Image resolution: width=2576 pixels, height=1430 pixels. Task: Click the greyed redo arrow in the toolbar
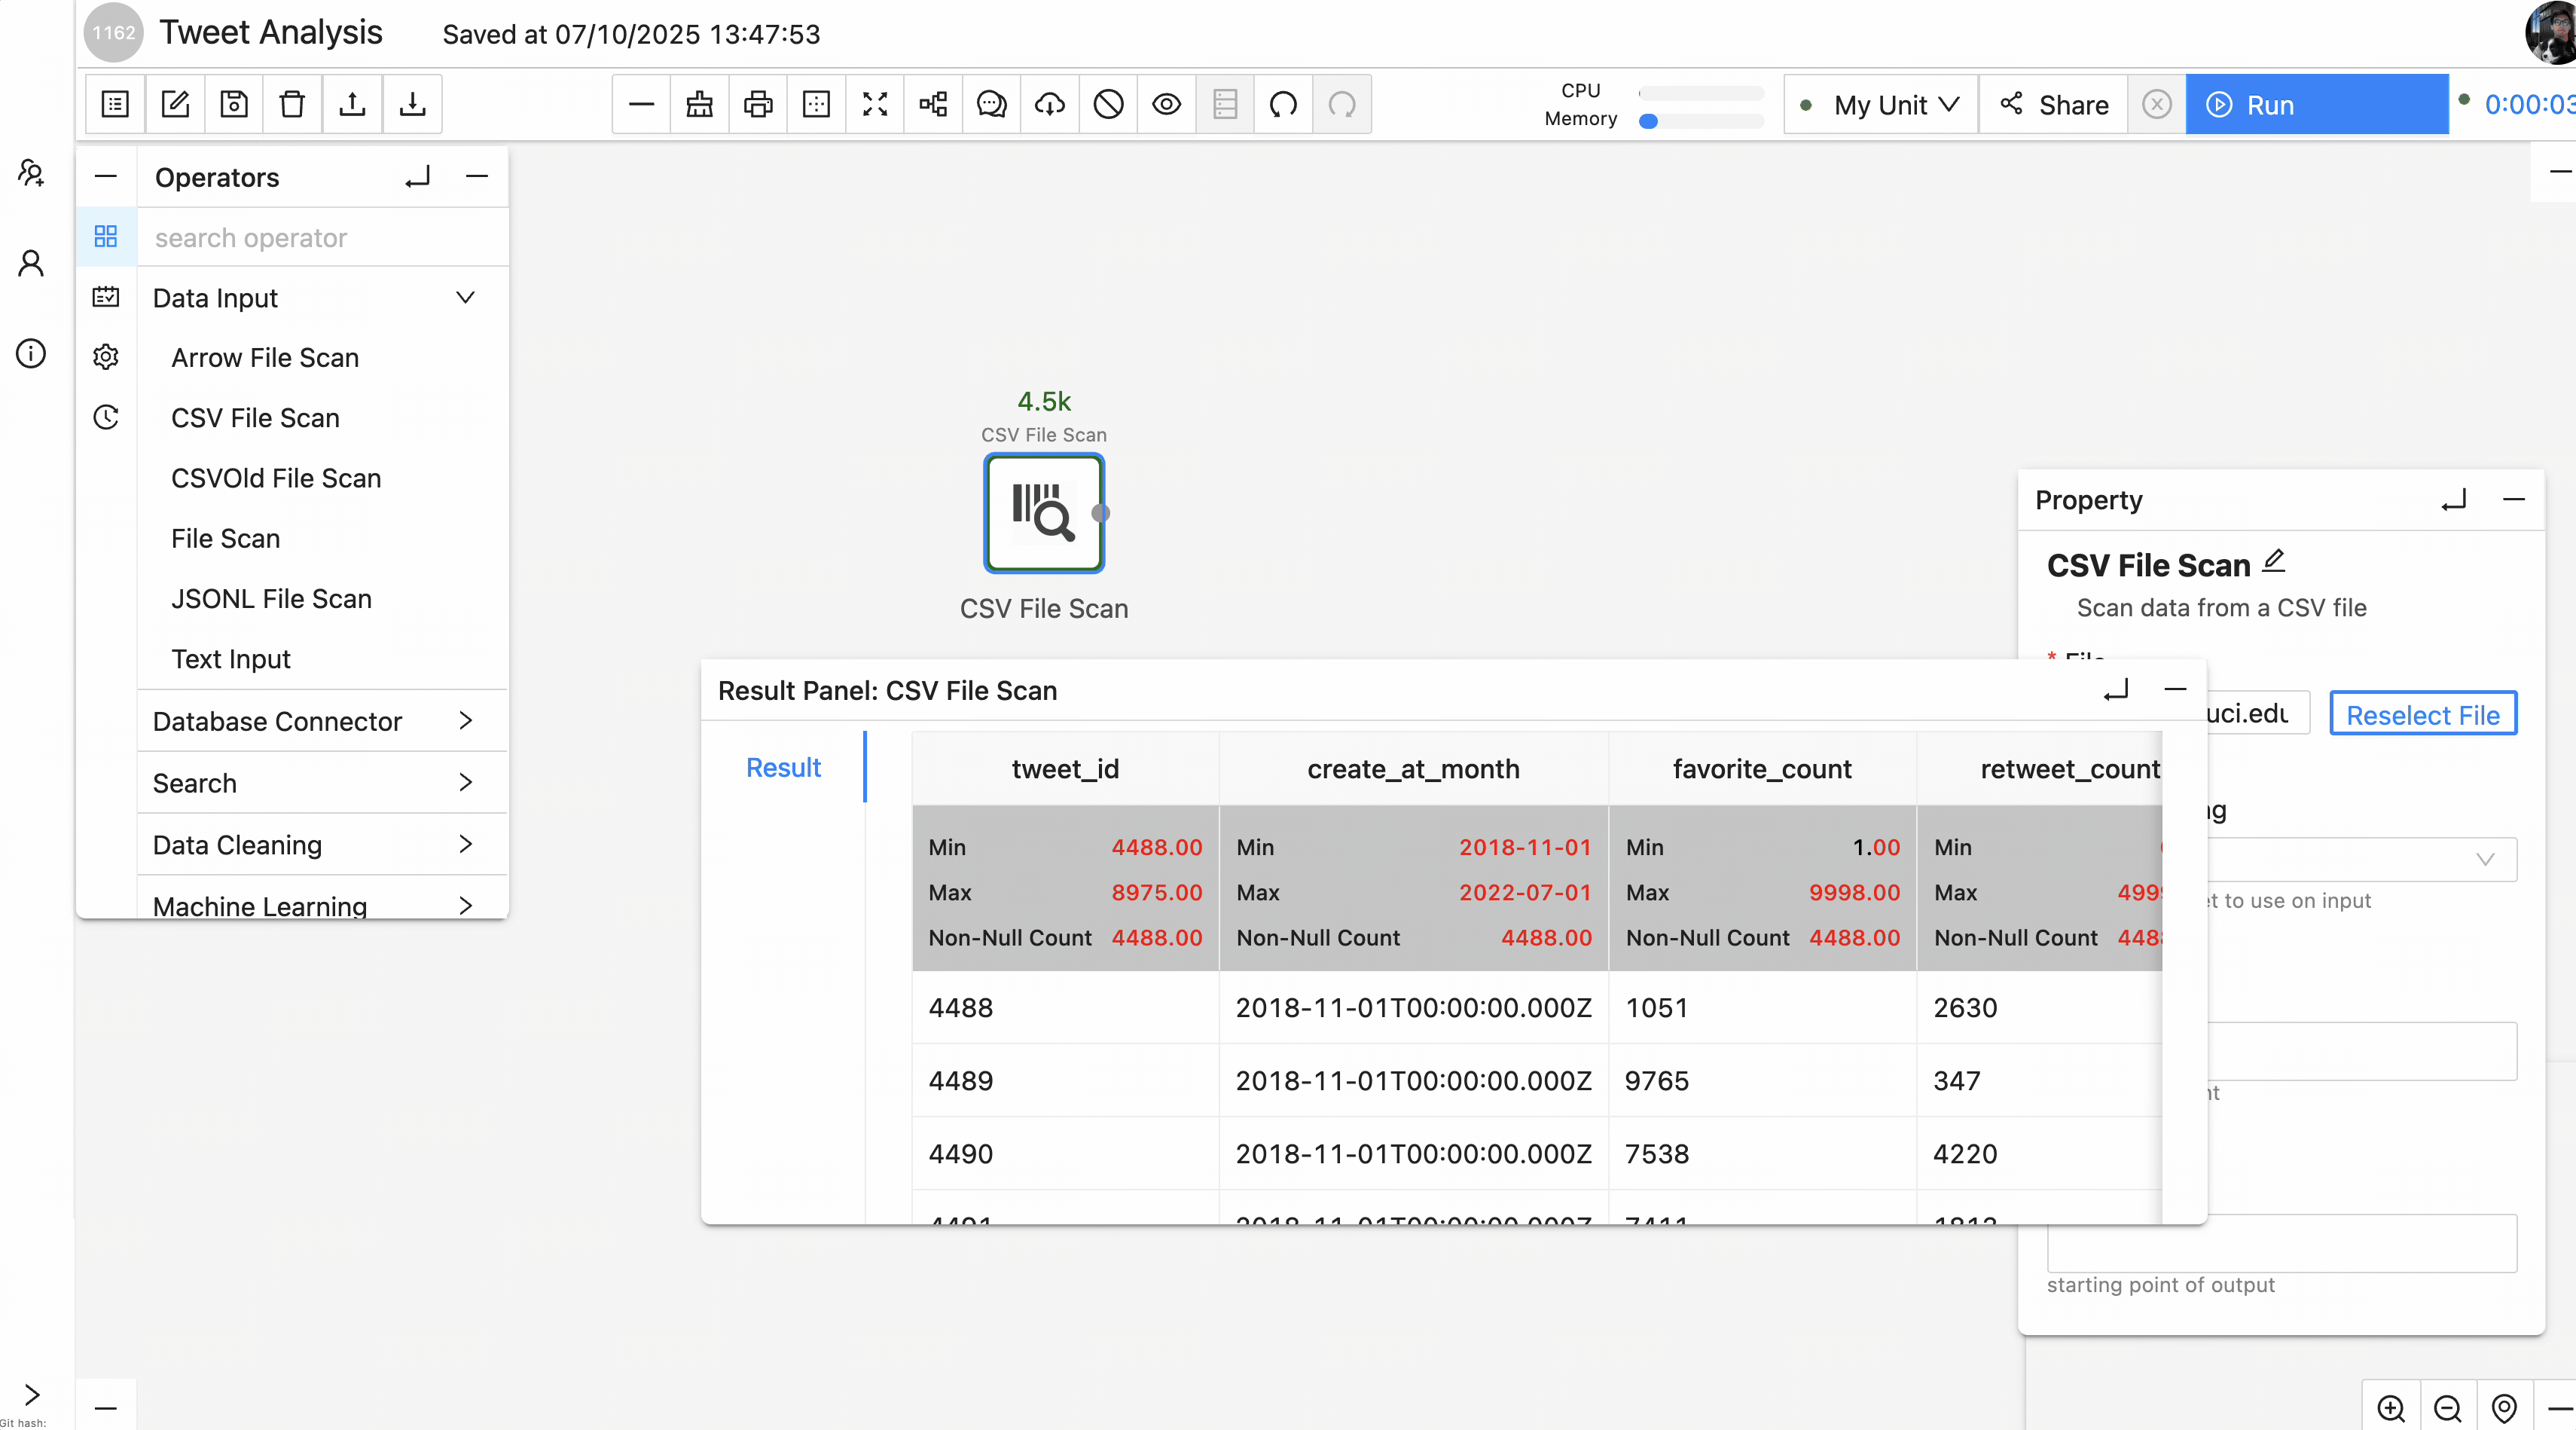[1342, 104]
